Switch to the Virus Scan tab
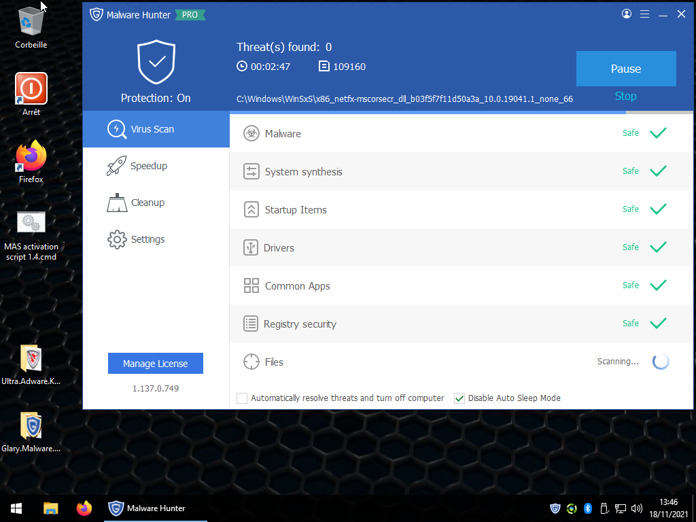This screenshot has height=522, width=696. coord(150,128)
